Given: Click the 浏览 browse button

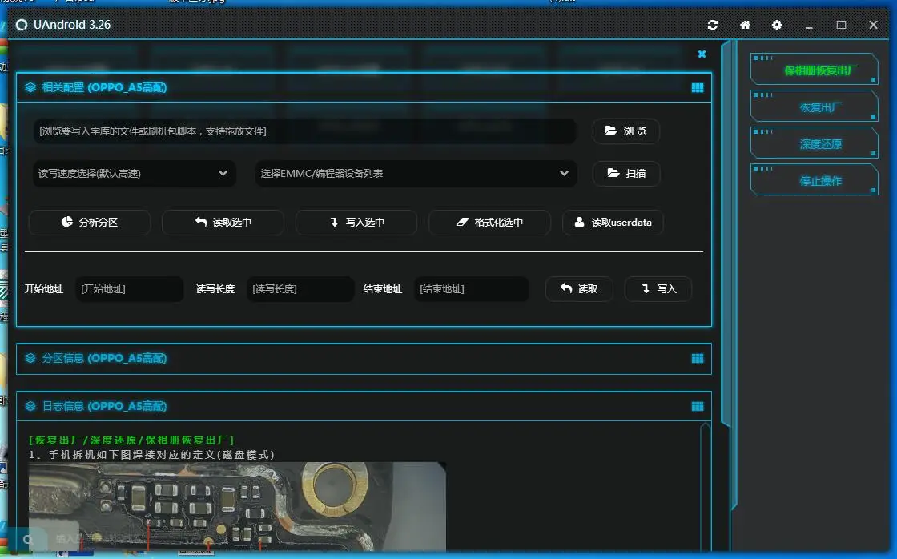Looking at the screenshot, I should pyautogui.click(x=625, y=131).
